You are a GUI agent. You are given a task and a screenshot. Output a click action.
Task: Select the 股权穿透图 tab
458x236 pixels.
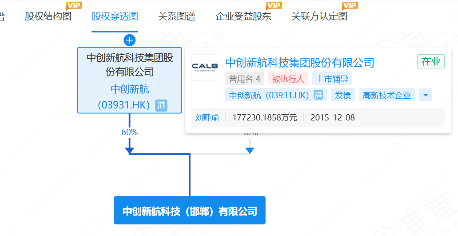tap(115, 16)
